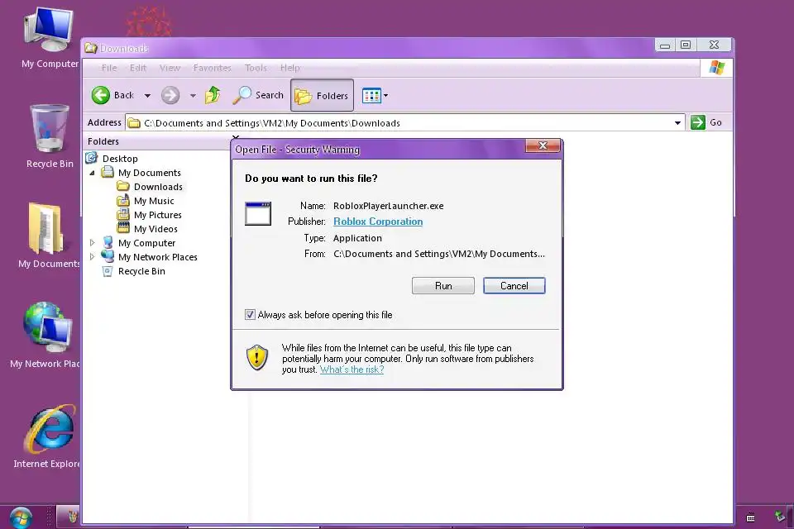Image resolution: width=794 pixels, height=529 pixels.
Task: Minimize the Downloads window
Action: pos(665,45)
